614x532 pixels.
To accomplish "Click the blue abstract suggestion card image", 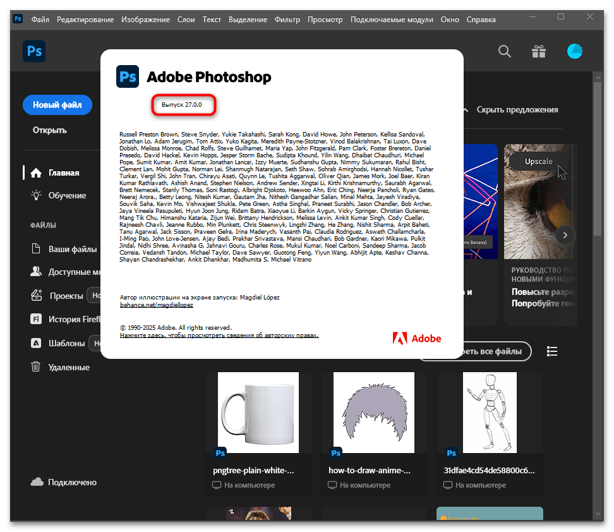I will tap(481, 202).
